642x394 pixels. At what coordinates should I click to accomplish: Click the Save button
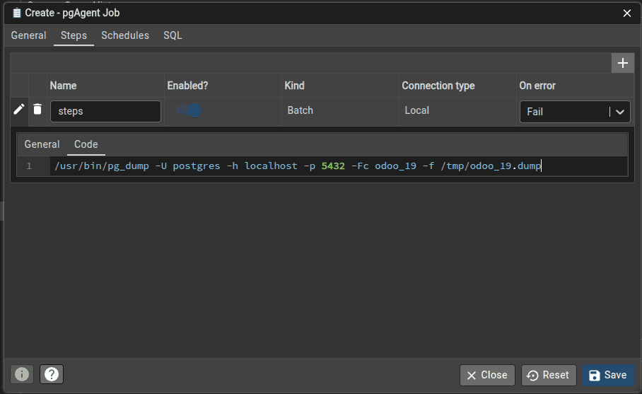click(609, 375)
